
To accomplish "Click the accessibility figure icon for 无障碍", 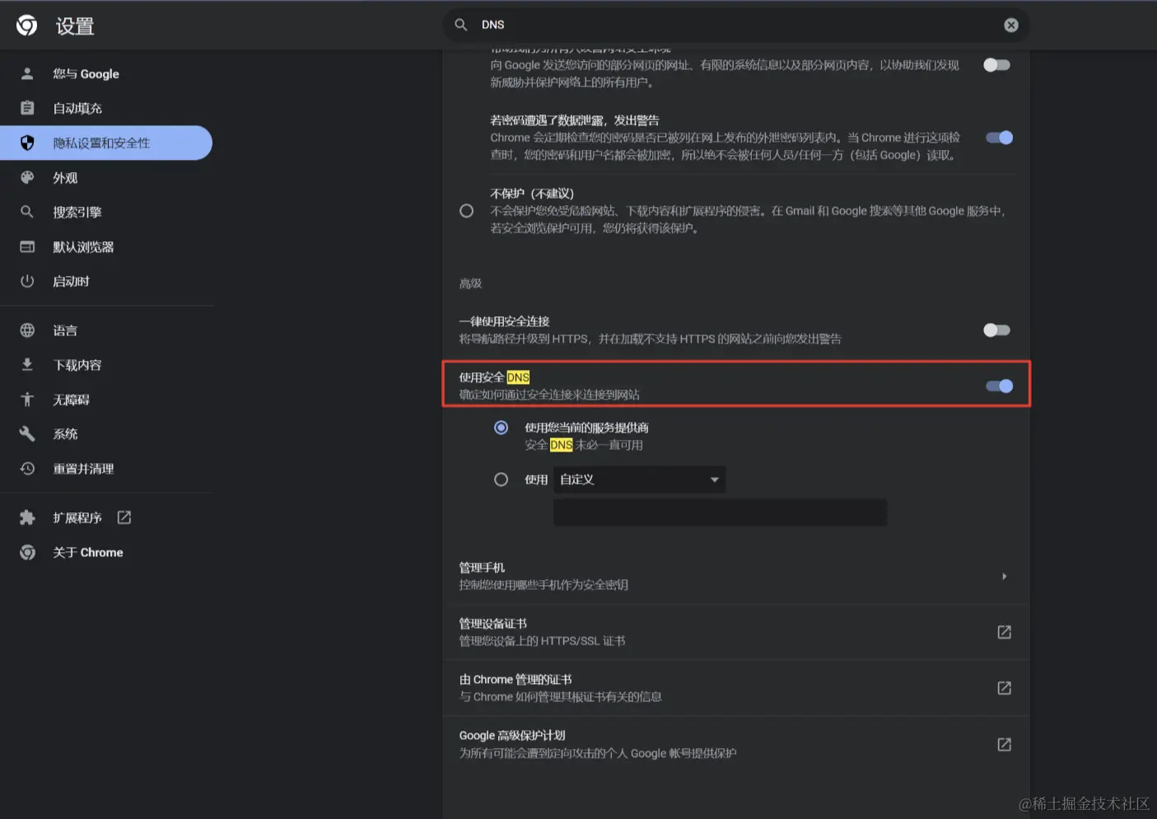I will 27,400.
